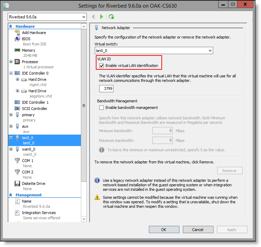Screen dimensions: 261x247
Task: Click the Diskette Drive floppy icon
Action: click(x=17, y=184)
